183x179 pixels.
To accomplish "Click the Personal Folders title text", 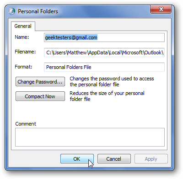I will (38, 11).
